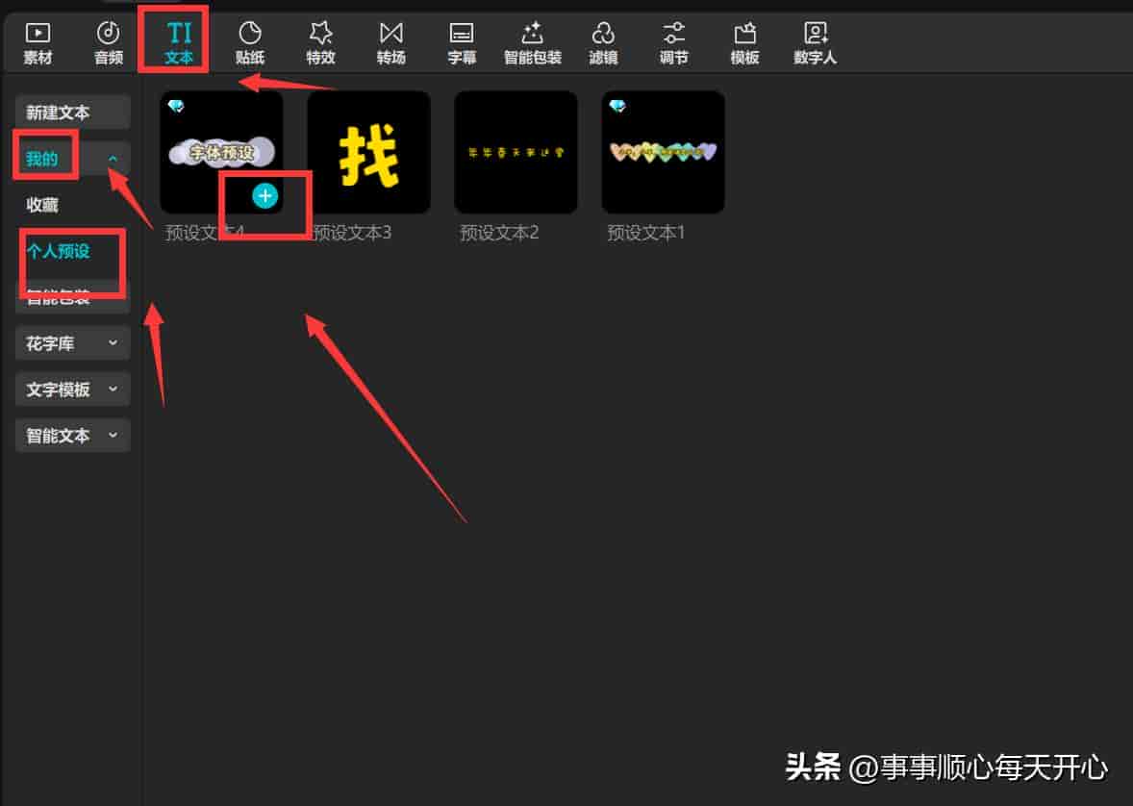Select 个人预设 personal presets

(x=59, y=251)
